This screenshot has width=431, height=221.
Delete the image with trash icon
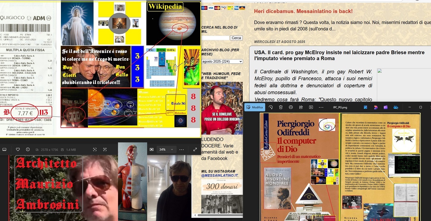[281, 107]
